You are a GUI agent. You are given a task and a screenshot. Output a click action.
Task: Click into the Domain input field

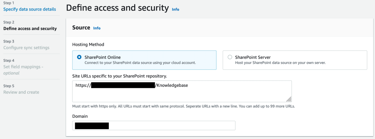click(x=154, y=125)
